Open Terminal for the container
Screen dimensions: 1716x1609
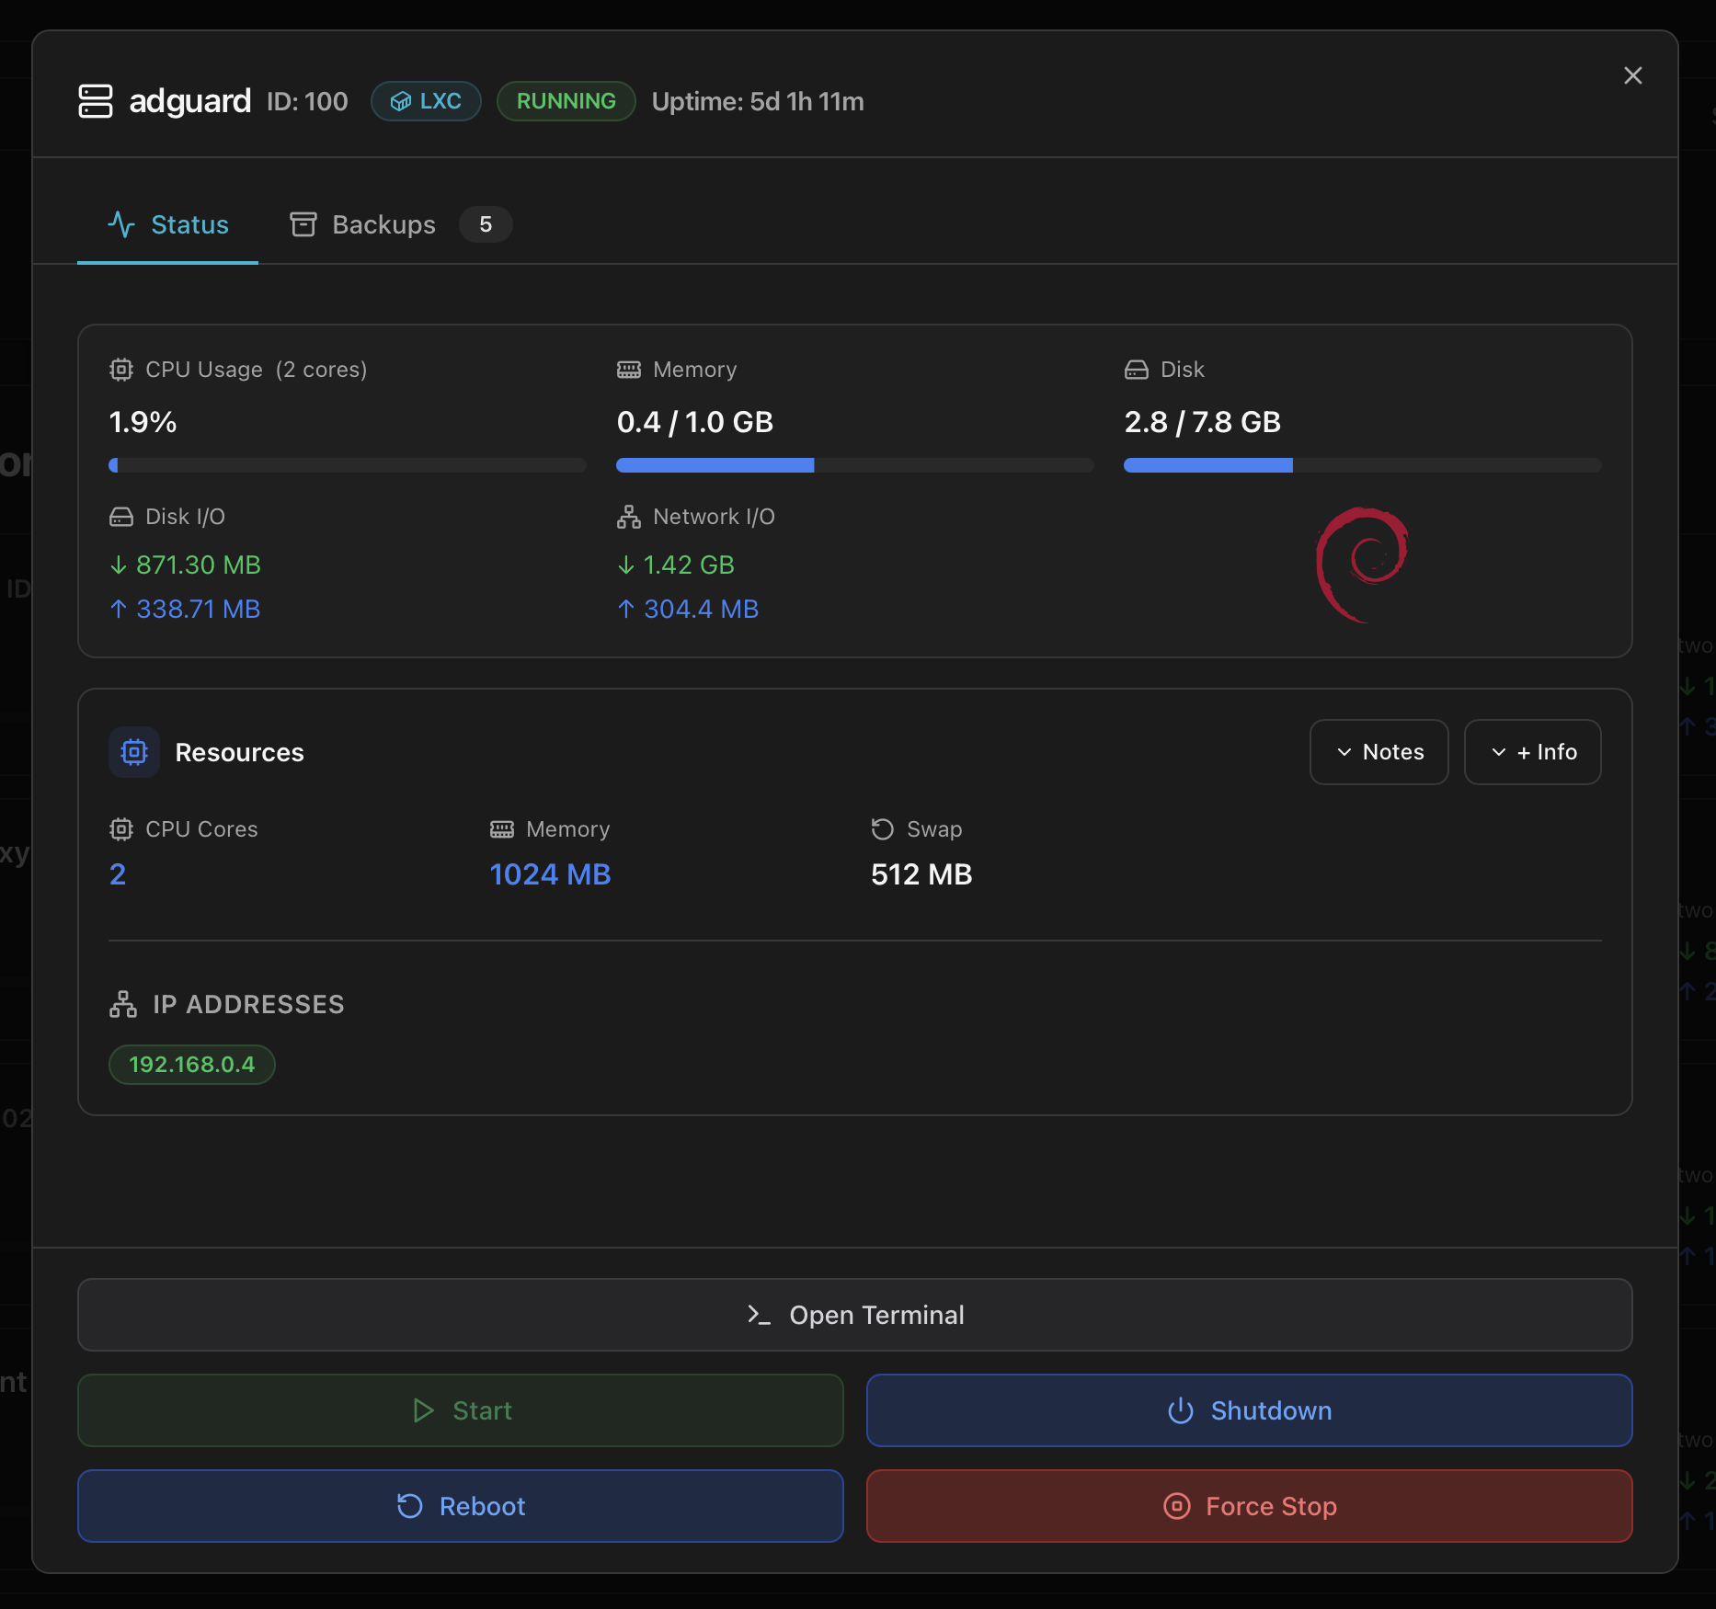[855, 1315]
